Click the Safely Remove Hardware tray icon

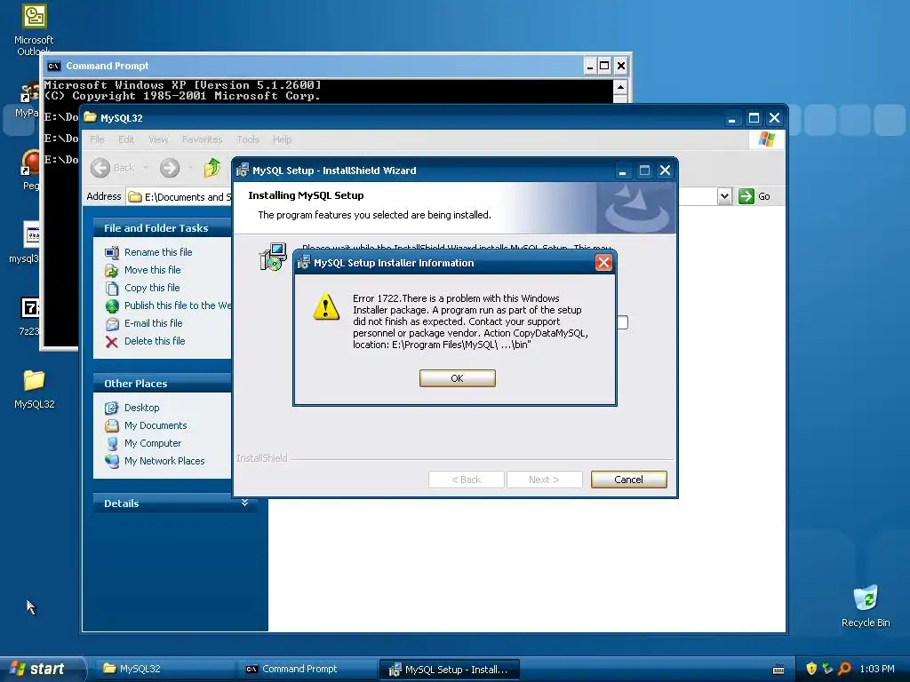(x=827, y=669)
